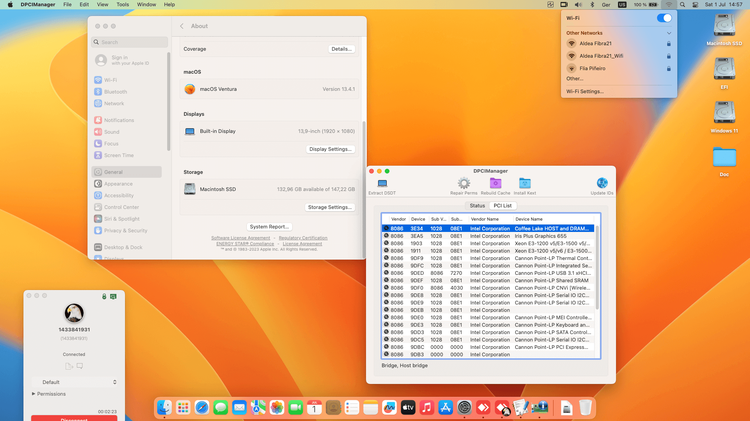750x421 pixels.
Task: Click the green screen icon in AnyDesk window
Action: click(113, 297)
